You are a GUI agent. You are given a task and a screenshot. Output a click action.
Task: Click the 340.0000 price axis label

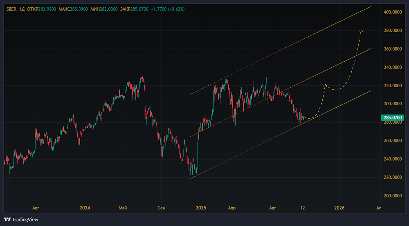pos(393,67)
